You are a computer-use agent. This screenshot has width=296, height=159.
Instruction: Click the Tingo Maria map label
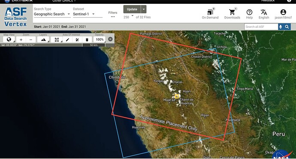[245, 89]
